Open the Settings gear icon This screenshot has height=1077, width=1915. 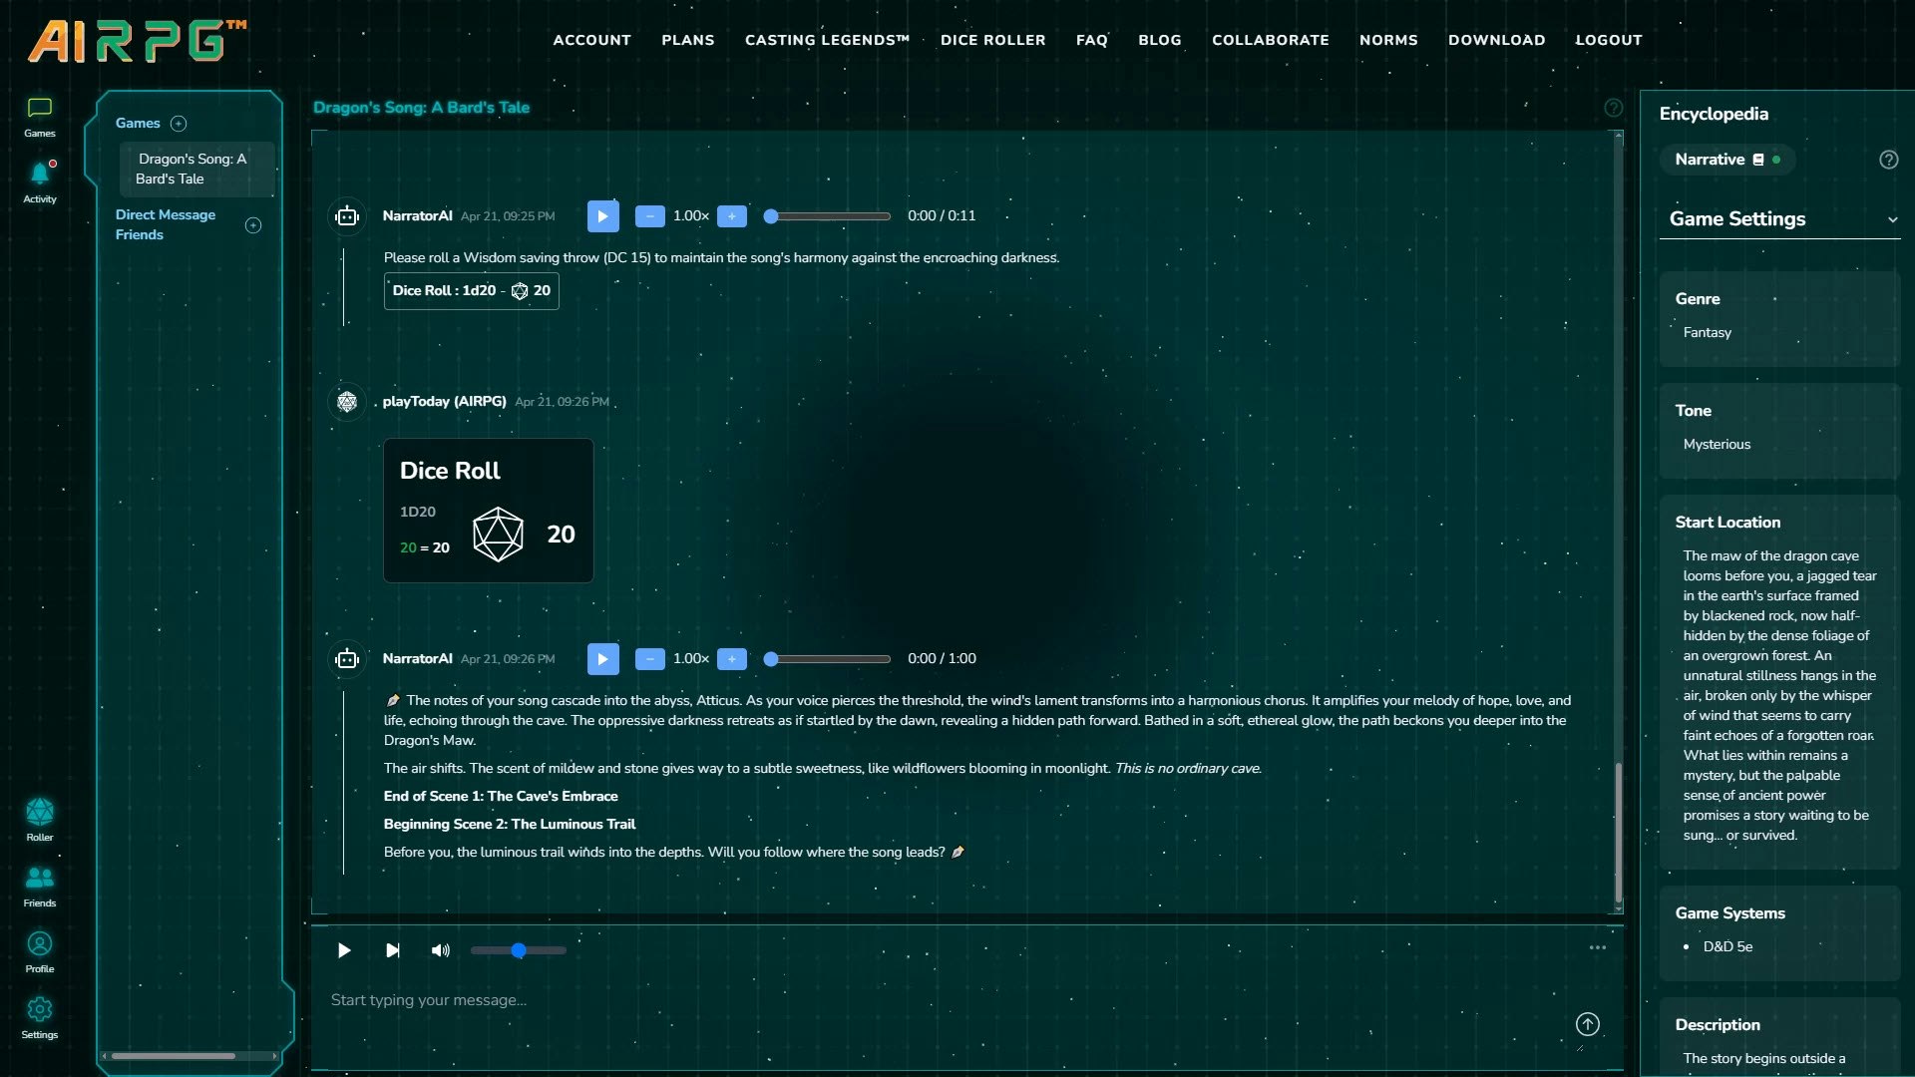[x=40, y=1010]
